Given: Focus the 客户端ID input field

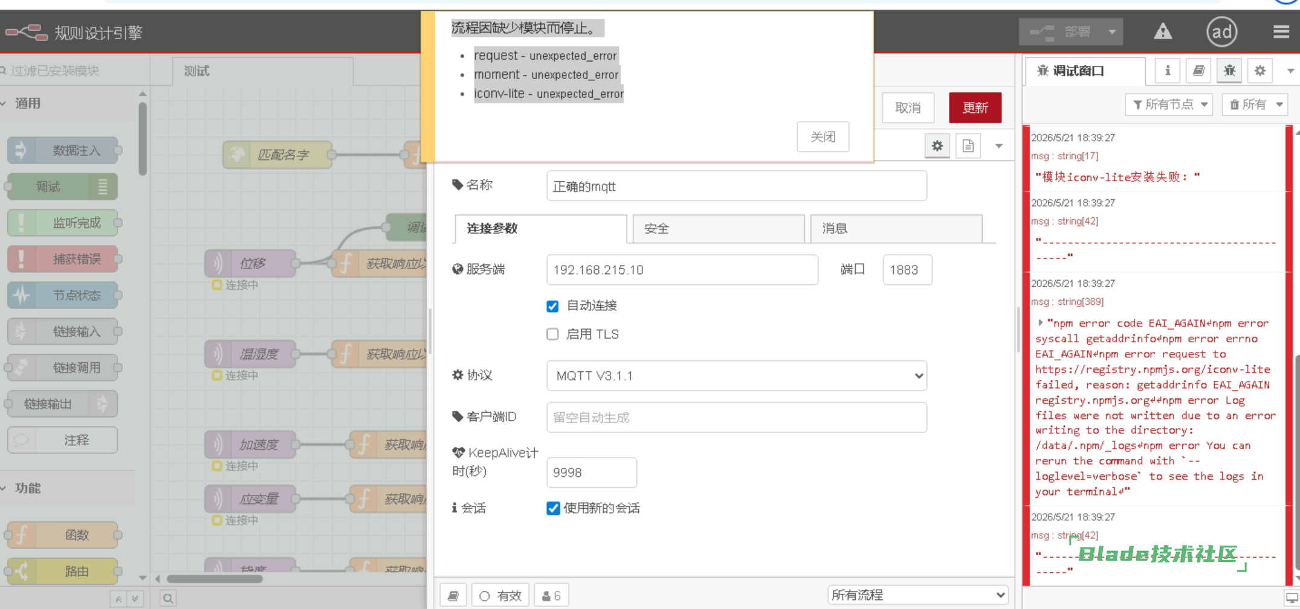Looking at the screenshot, I should click(736, 417).
